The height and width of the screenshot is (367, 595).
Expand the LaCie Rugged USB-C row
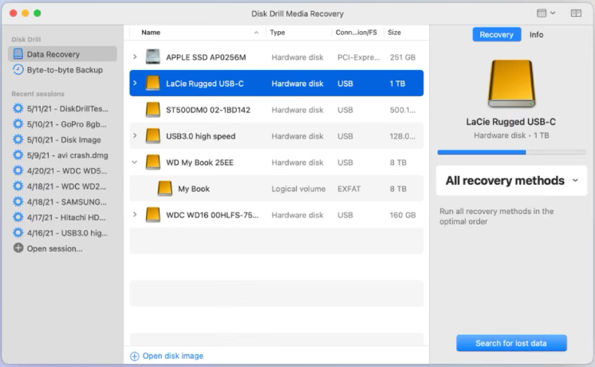click(135, 83)
